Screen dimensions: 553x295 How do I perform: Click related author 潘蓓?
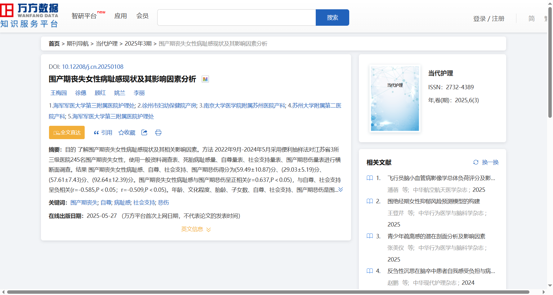coord(393,190)
